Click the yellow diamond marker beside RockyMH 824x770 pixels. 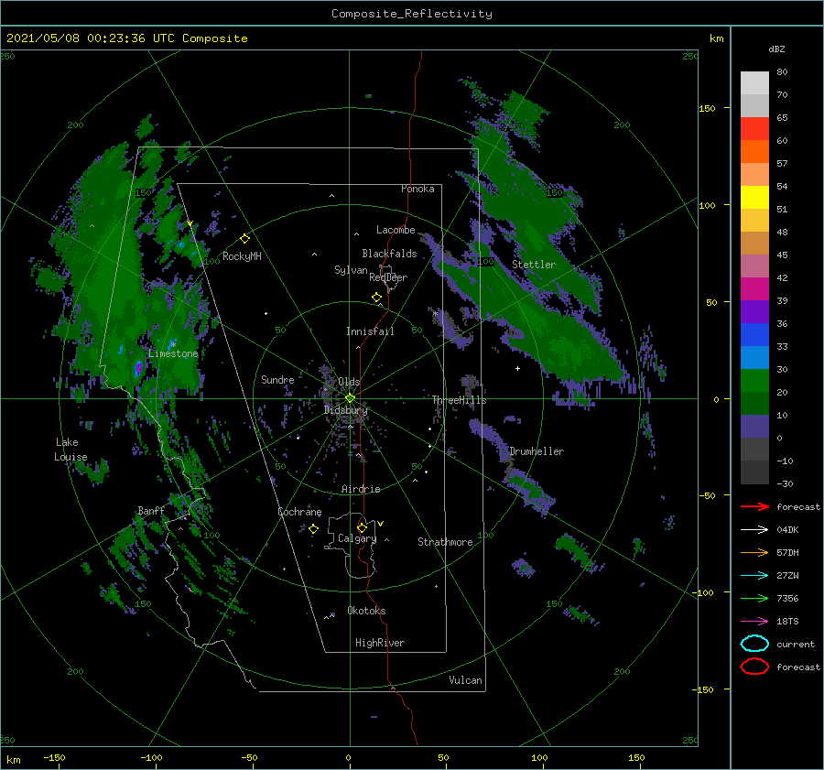click(244, 239)
